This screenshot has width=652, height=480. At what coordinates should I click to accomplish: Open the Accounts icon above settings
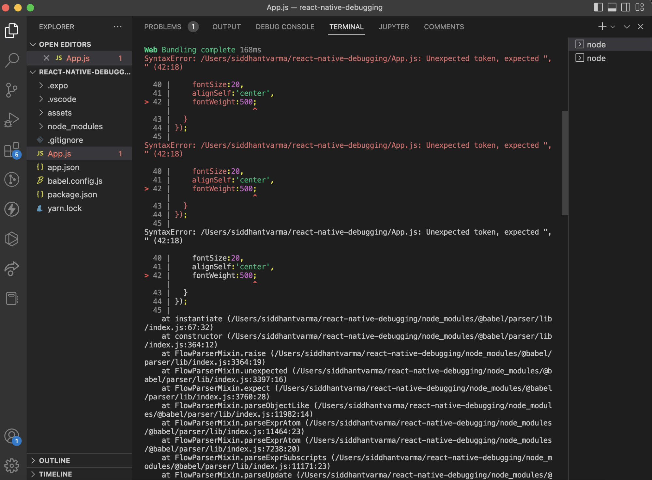[x=12, y=436]
